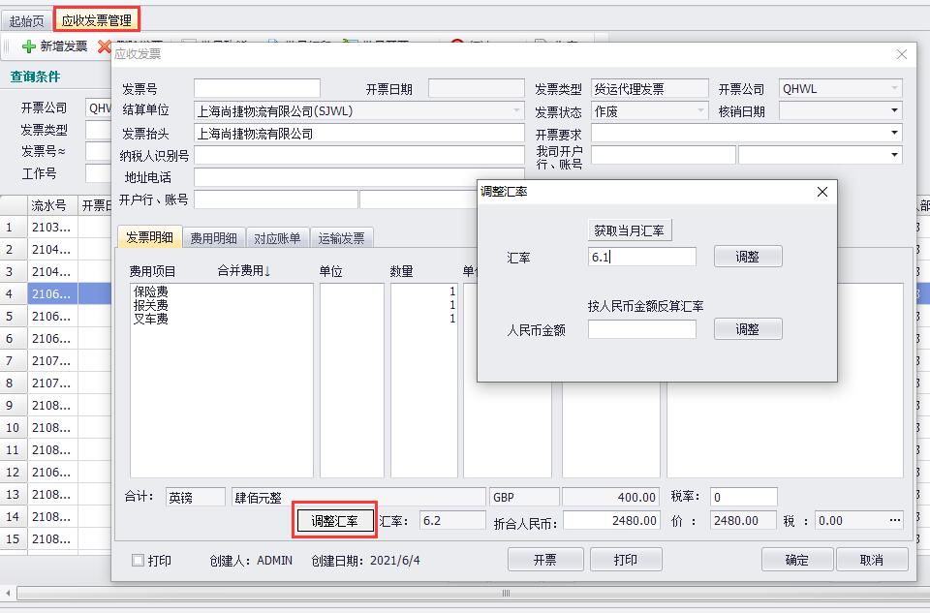Click the 人民币金额 input field
930x613 pixels.
[641, 329]
